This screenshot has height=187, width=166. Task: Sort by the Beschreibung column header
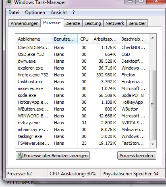point(134,39)
